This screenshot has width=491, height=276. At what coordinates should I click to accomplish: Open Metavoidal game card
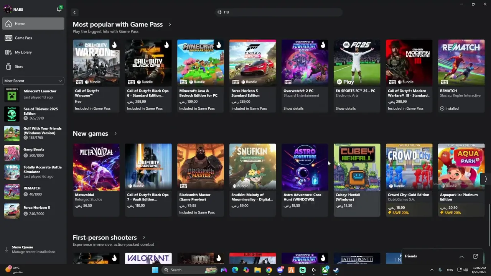tap(96, 180)
